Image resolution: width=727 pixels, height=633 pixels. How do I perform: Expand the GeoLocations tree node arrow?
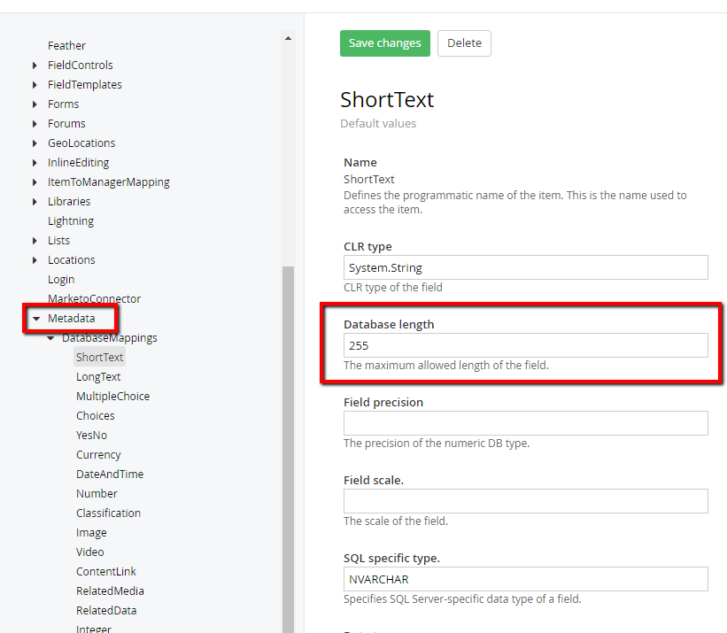pos(35,143)
